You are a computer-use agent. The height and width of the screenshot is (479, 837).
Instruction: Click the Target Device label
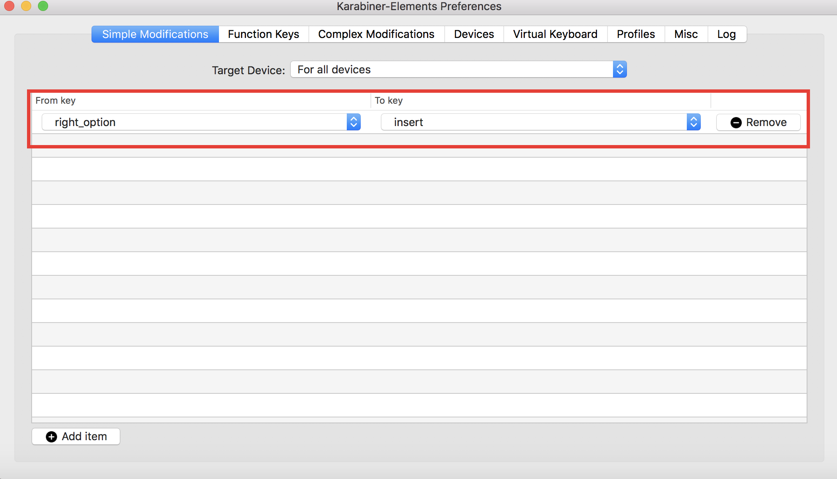coord(248,70)
